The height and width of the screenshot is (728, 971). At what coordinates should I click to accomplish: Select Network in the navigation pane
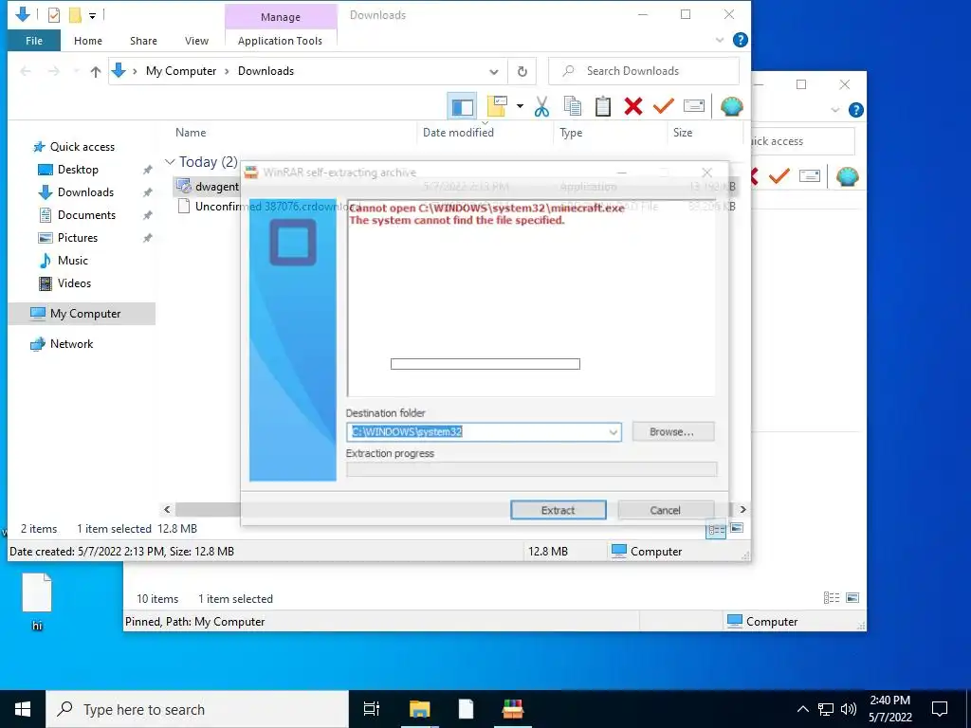(x=71, y=344)
